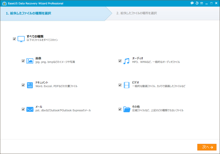Open the title bar dropdown menu icon
This screenshot has height=154, width=220.
pos(202,3)
